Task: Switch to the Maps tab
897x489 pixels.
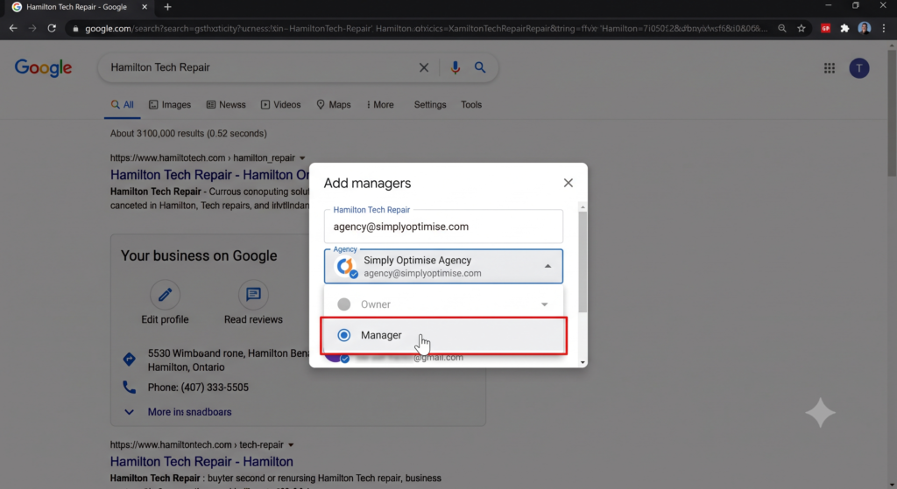Action: click(334, 105)
